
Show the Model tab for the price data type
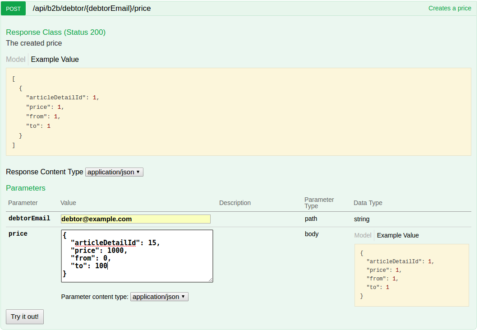[x=363, y=235]
